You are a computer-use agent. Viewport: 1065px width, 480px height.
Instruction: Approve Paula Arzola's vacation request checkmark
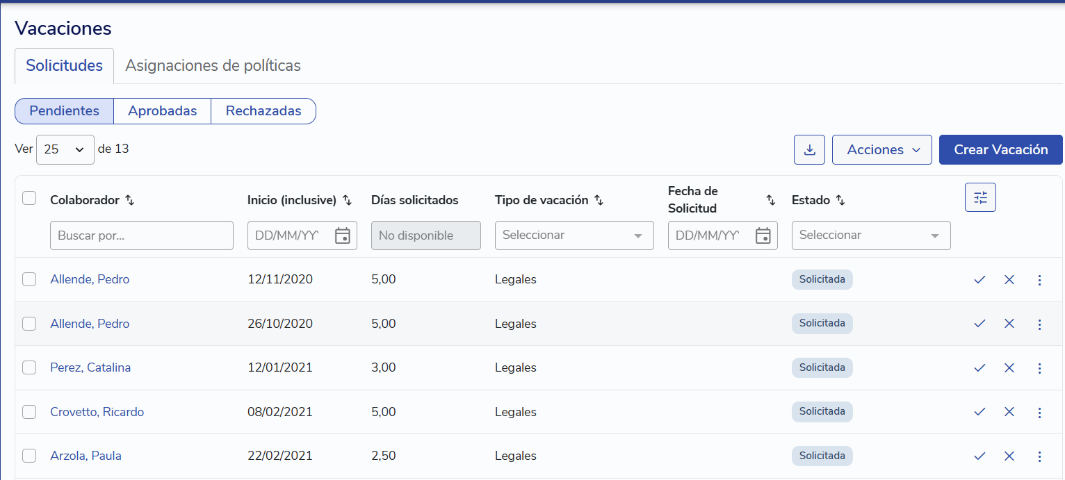(x=979, y=456)
